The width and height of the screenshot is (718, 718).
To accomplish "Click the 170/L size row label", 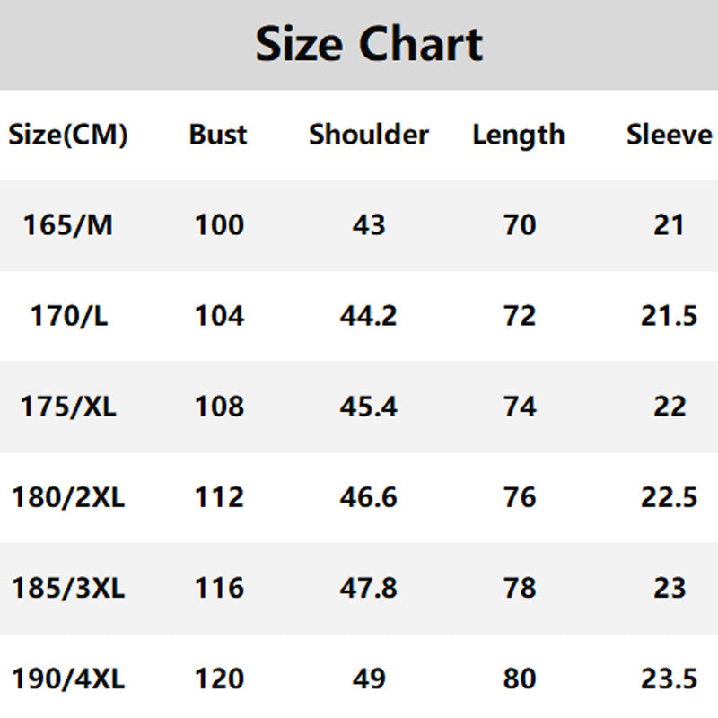I will point(68,316).
